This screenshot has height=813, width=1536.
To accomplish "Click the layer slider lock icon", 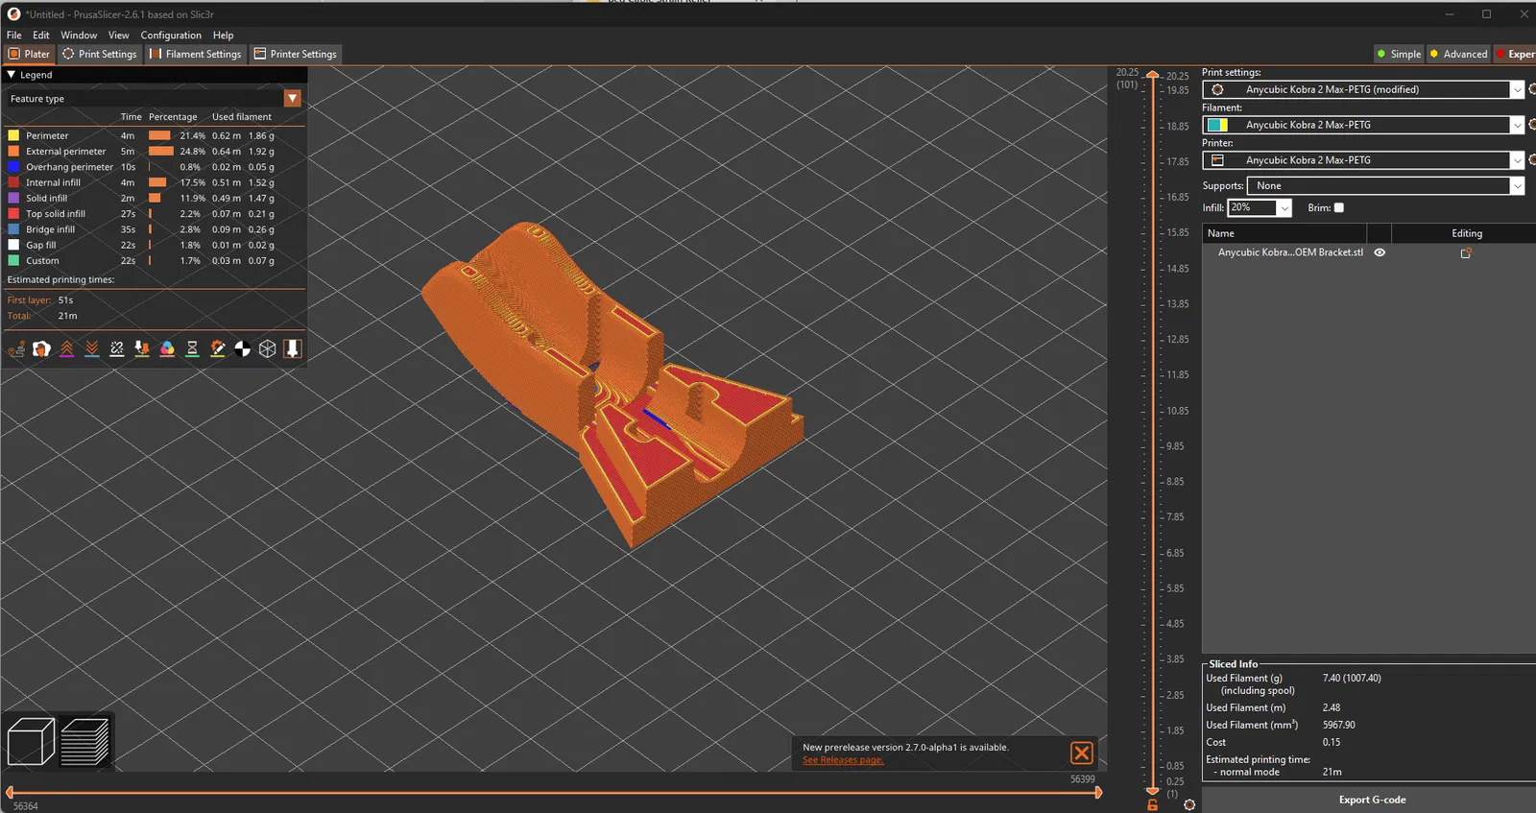I will pos(1153,804).
